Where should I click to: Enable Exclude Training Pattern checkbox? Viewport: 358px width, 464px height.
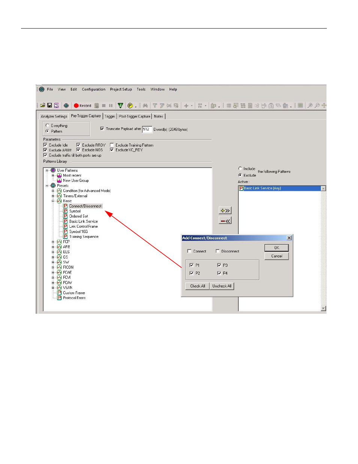(112, 145)
